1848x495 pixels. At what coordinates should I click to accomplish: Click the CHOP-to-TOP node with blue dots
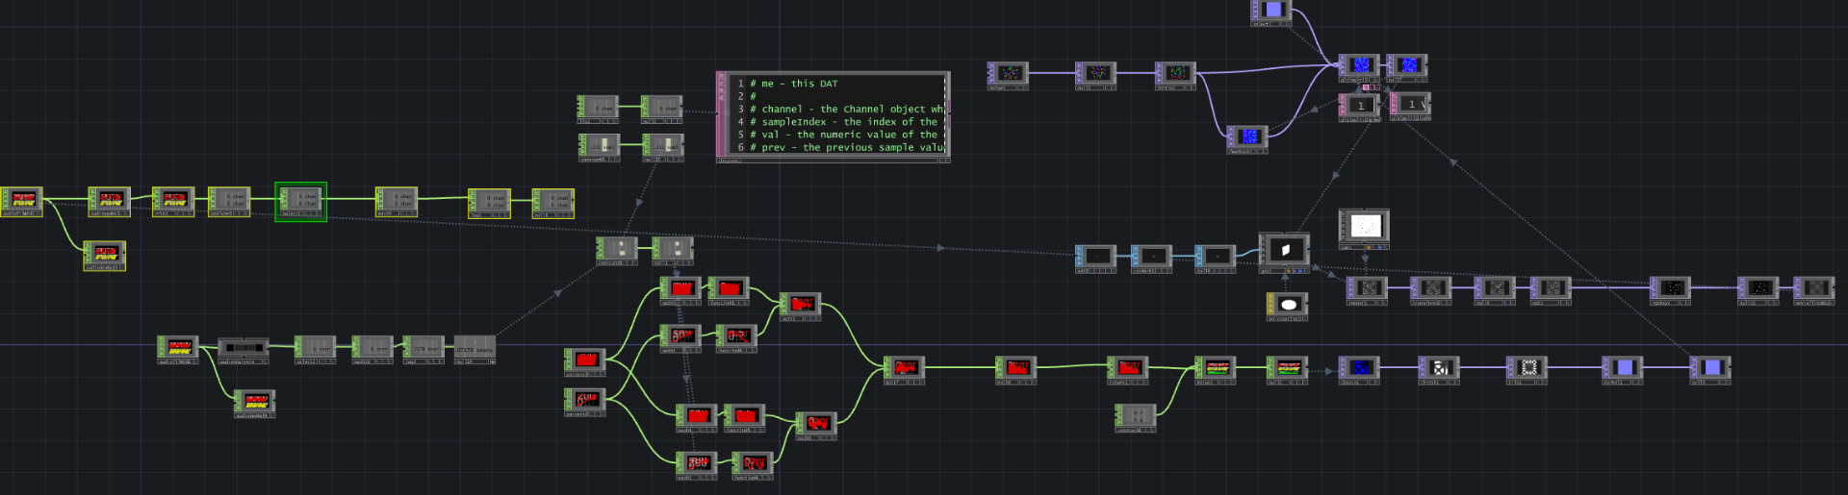pos(1359,370)
